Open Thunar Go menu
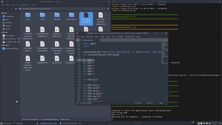This screenshot has height=125, width=222. coord(18,5)
